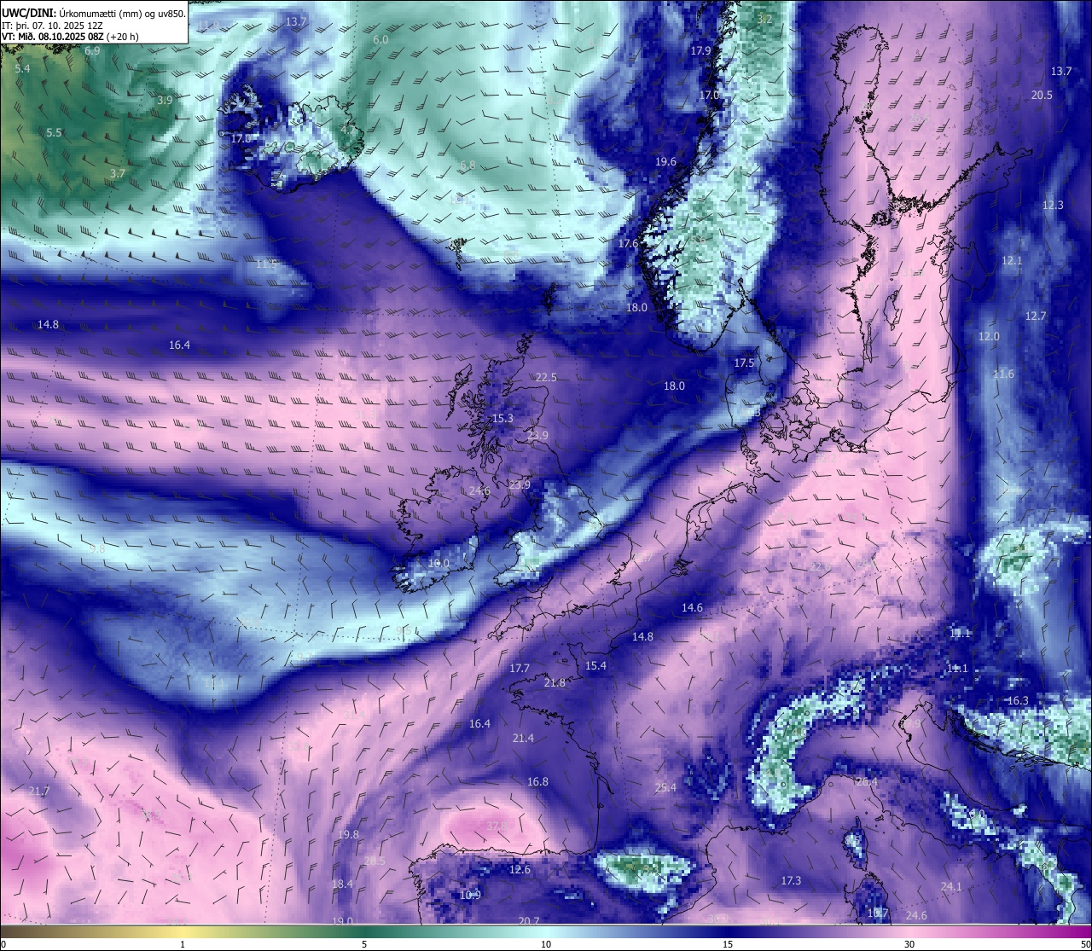Click the 16.8 value label
1092x951 pixels.
537,782
